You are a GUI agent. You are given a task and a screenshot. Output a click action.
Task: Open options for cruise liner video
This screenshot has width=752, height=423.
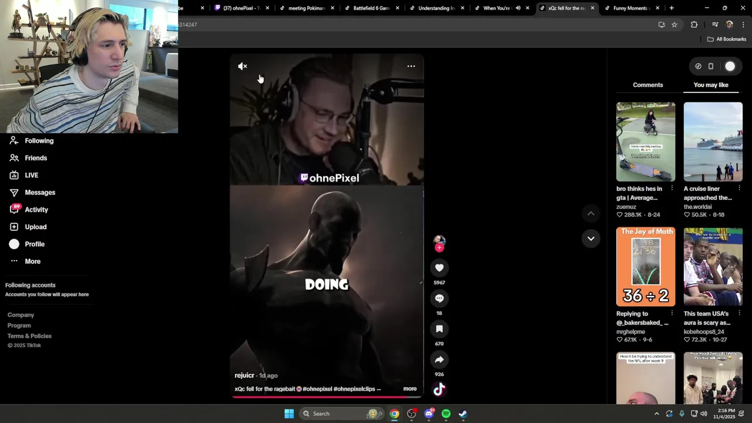coord(739,189)
